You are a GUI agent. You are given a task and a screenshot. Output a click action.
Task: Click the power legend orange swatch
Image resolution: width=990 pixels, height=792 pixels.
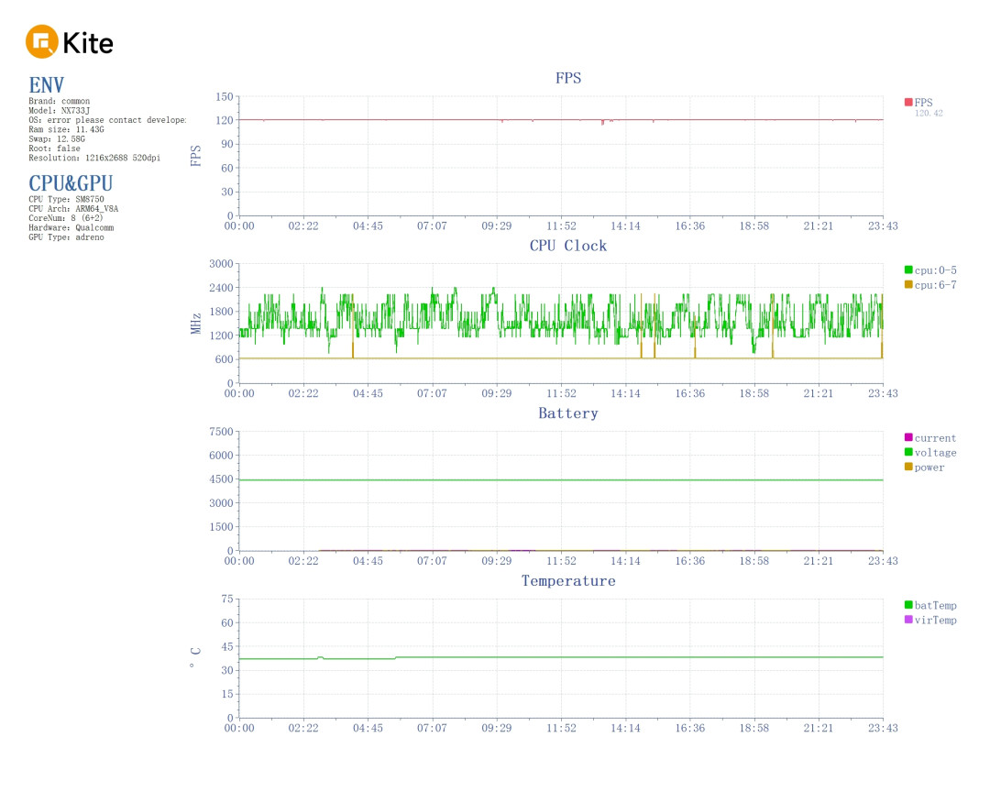[907, 467]
